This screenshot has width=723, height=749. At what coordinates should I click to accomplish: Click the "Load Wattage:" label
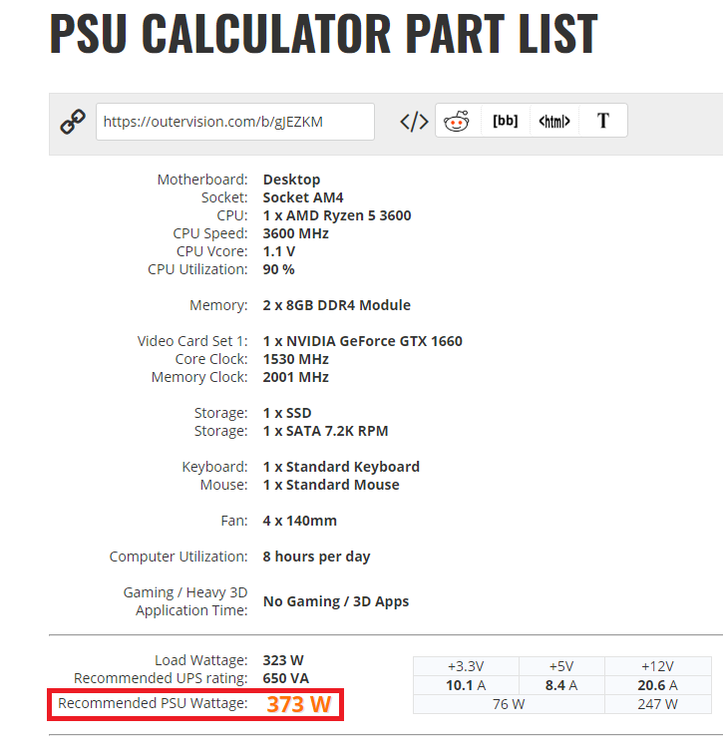[201, 660]
